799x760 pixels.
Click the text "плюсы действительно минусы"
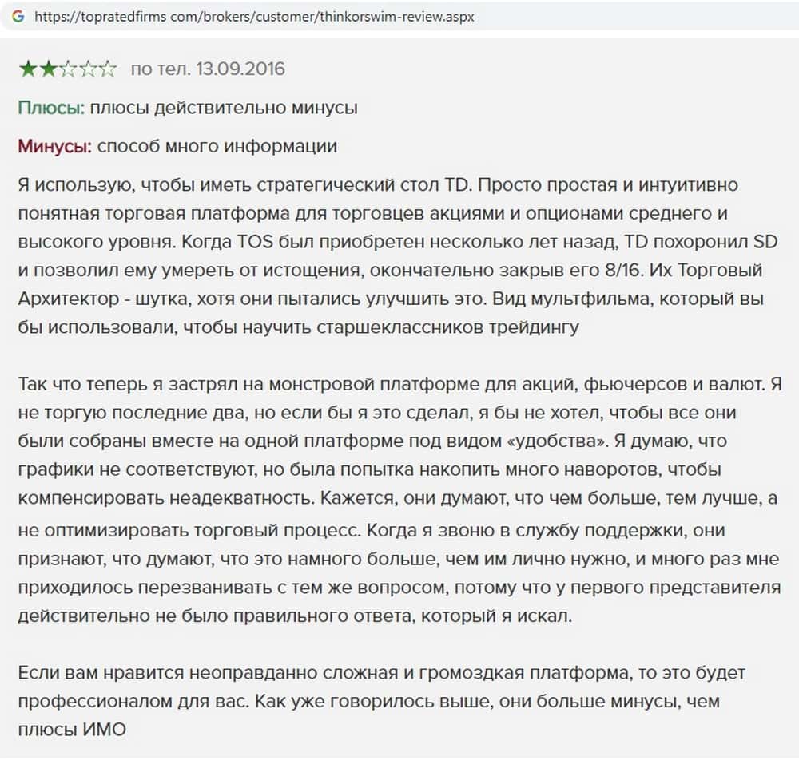pos(224,108)
